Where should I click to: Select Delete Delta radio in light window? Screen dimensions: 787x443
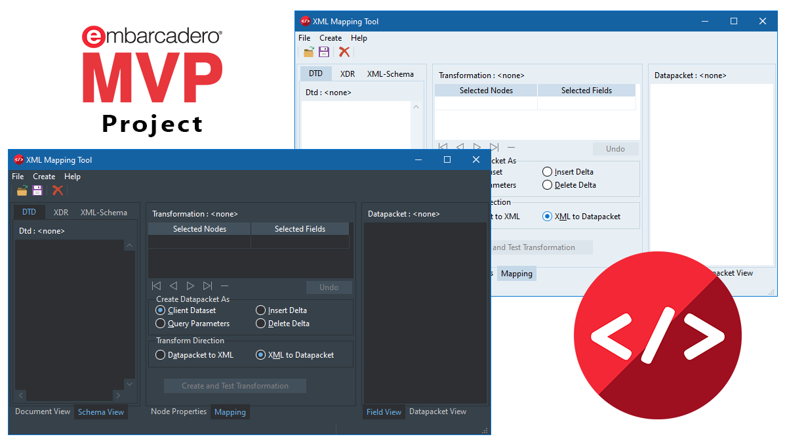click(547, 185)
